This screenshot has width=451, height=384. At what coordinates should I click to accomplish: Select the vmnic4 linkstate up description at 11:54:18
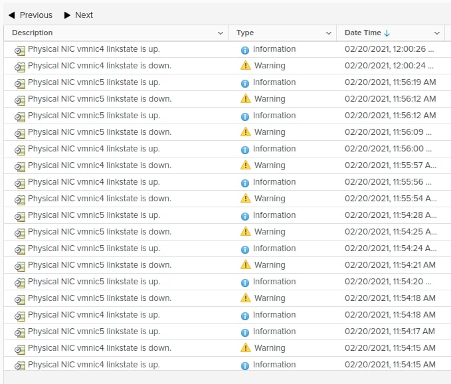94,315
